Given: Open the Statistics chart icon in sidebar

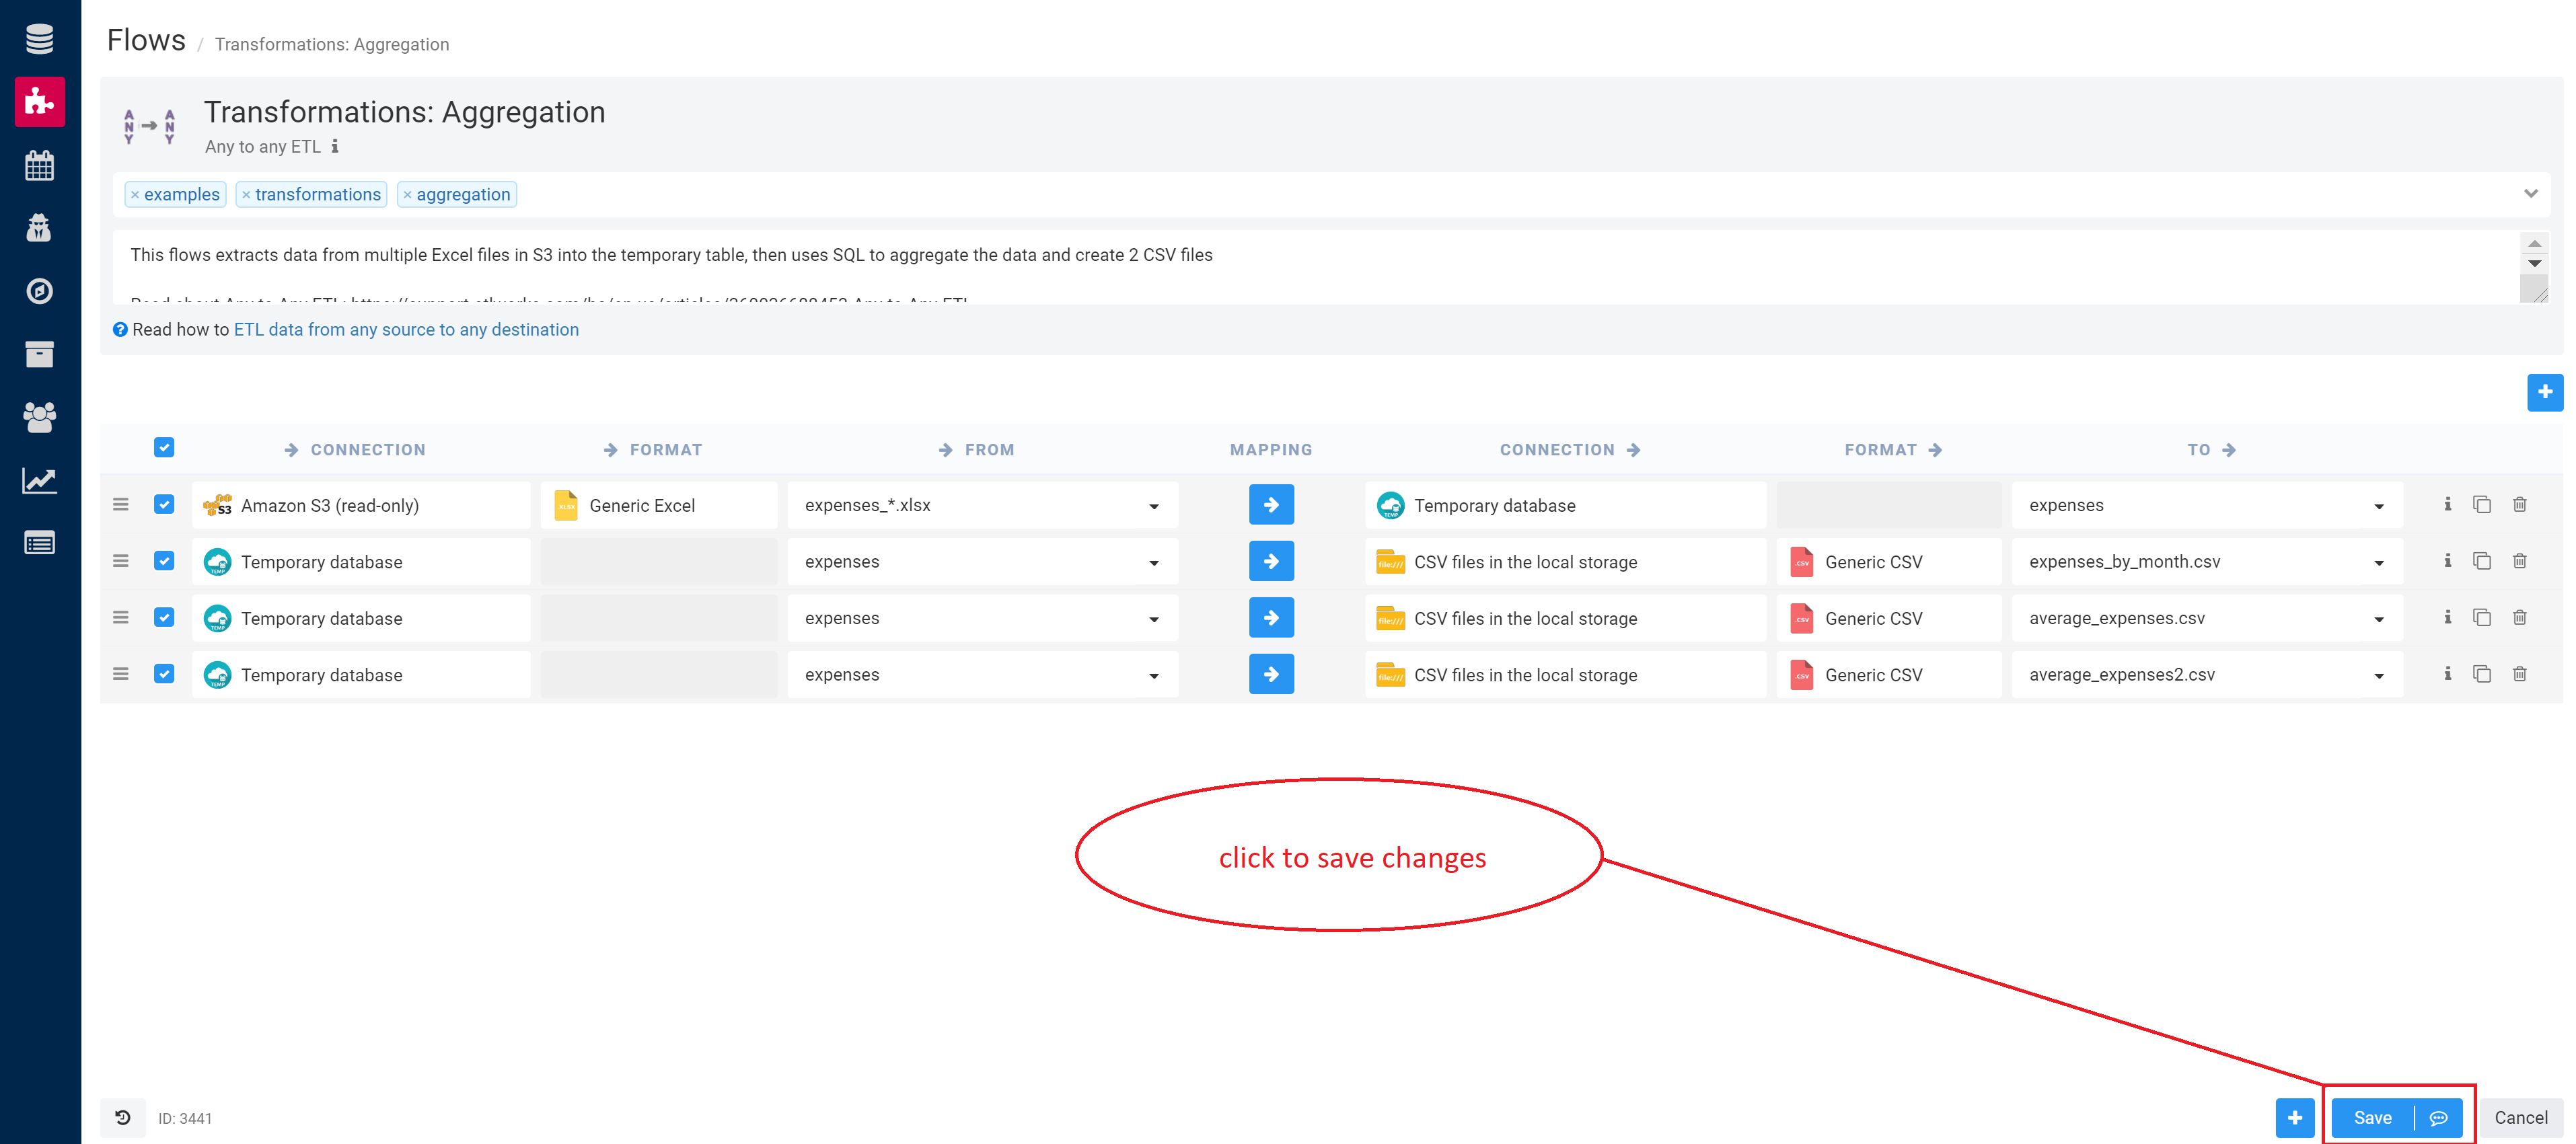Looking at the screenshot, I should (x=39, y=481).
